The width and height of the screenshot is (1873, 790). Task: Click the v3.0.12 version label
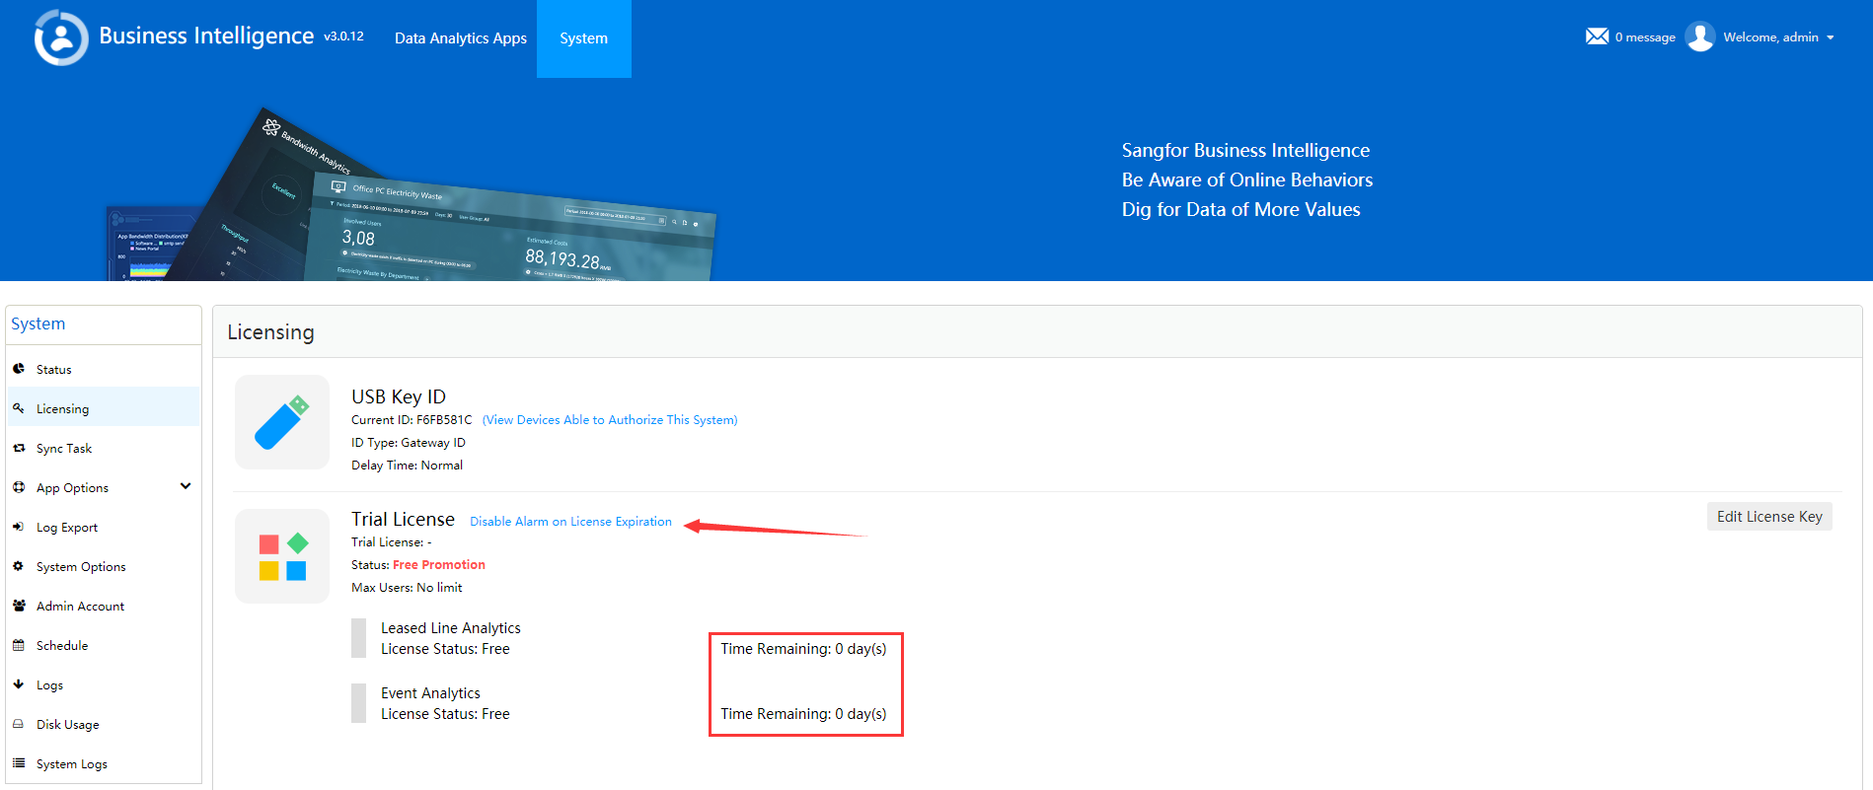point(343,36)
